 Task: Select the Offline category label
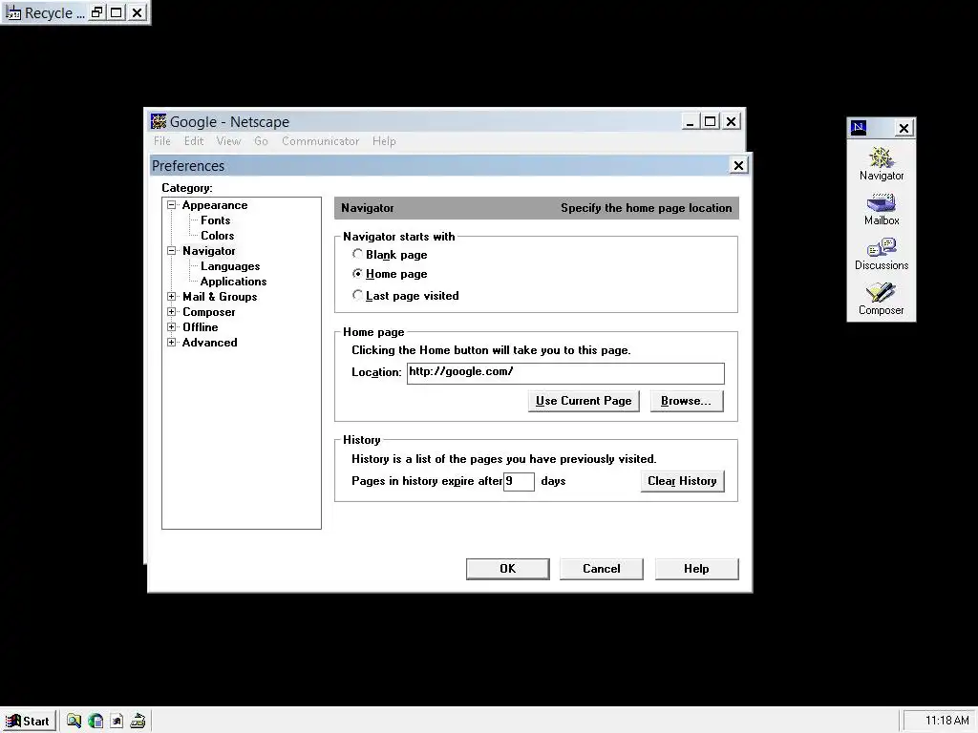[x=201, y=327]
